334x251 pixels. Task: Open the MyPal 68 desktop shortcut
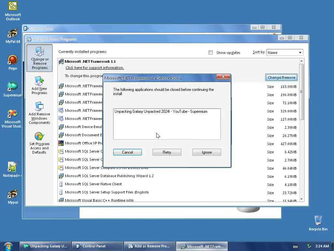[13, 36]
